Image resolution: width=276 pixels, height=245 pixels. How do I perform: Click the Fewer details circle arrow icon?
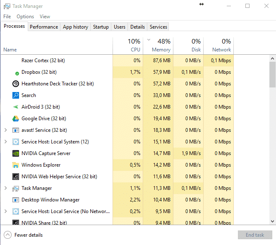(7, 235)
